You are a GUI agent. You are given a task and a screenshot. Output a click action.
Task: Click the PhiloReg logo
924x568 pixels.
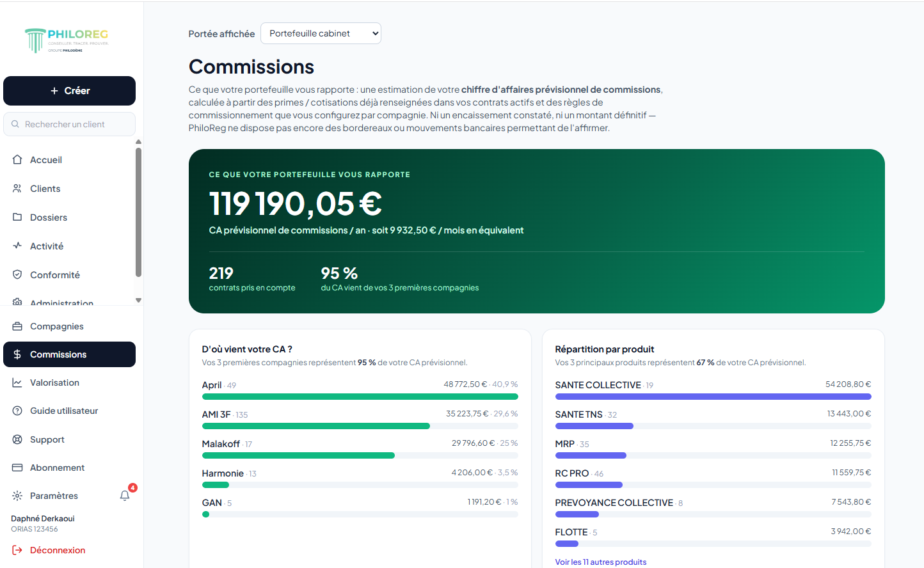67,40
